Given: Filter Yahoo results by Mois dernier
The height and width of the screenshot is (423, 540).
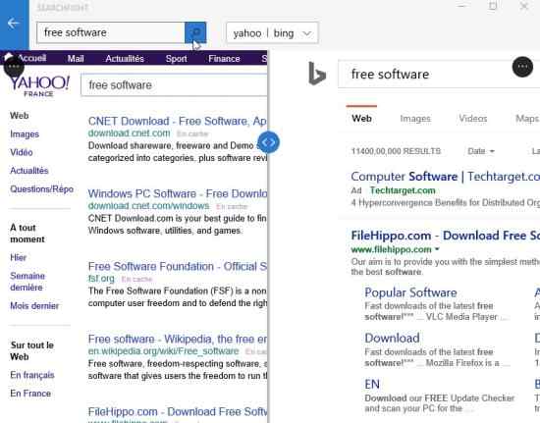Looking at the screenshot, I should (x=34, y=305).
